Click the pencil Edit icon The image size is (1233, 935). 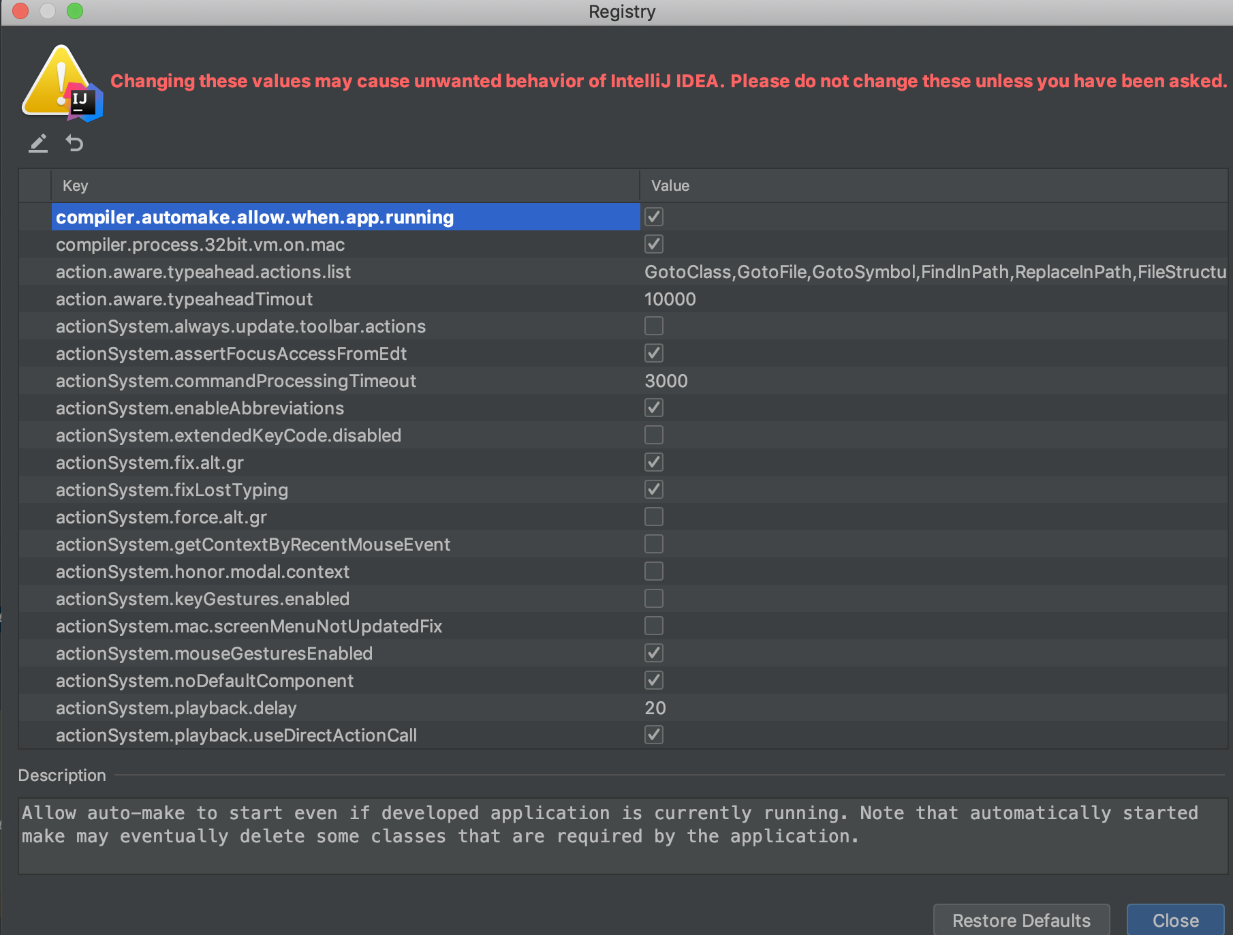click(38, 143)
